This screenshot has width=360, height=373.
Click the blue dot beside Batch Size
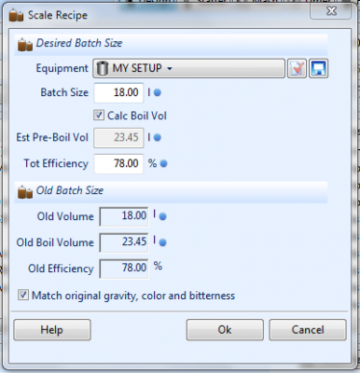pos(158,92)
